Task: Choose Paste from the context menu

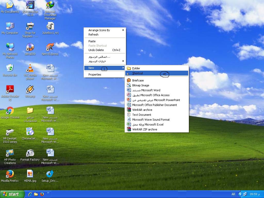Action: 105,41
